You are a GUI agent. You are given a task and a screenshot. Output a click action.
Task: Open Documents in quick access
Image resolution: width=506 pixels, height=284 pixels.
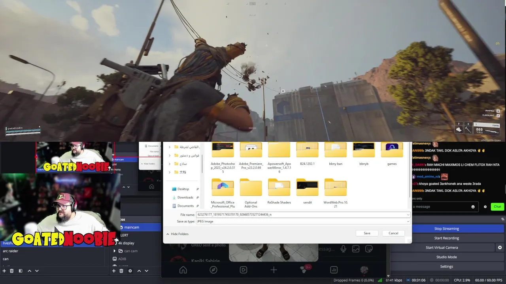pyautogui.click(x=185, y=206)
